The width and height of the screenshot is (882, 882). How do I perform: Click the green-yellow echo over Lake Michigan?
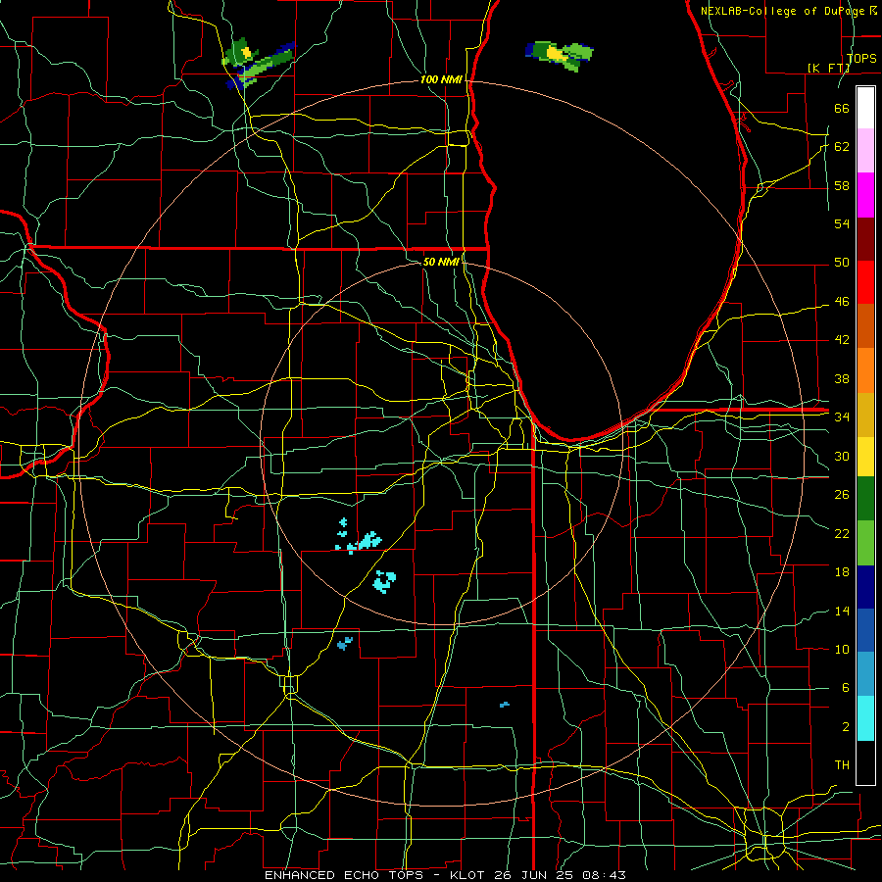coord(560,55)
